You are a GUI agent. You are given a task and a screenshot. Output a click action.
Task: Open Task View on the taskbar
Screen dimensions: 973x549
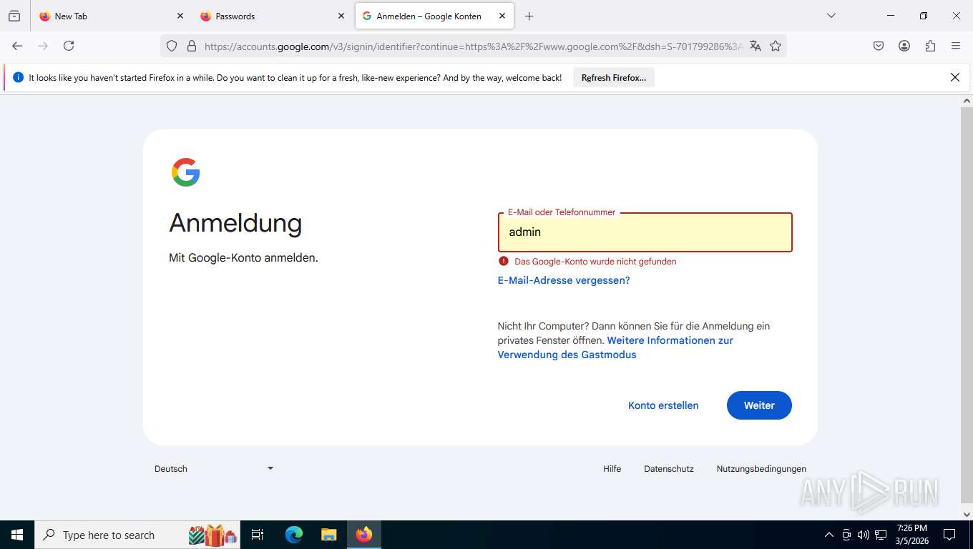point(258,535)
